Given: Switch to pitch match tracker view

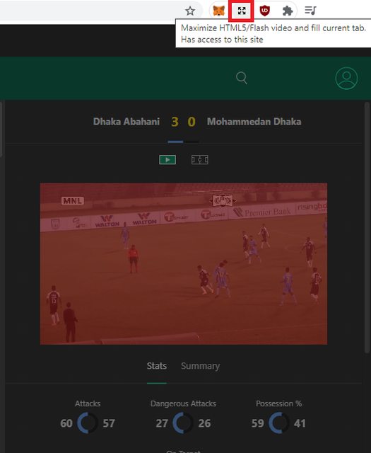Looking at the screenshot, I should click(200, 160).
